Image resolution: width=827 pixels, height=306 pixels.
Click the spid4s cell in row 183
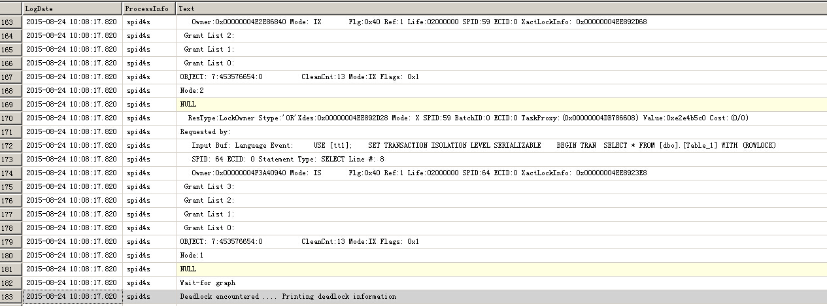(149, 296)
